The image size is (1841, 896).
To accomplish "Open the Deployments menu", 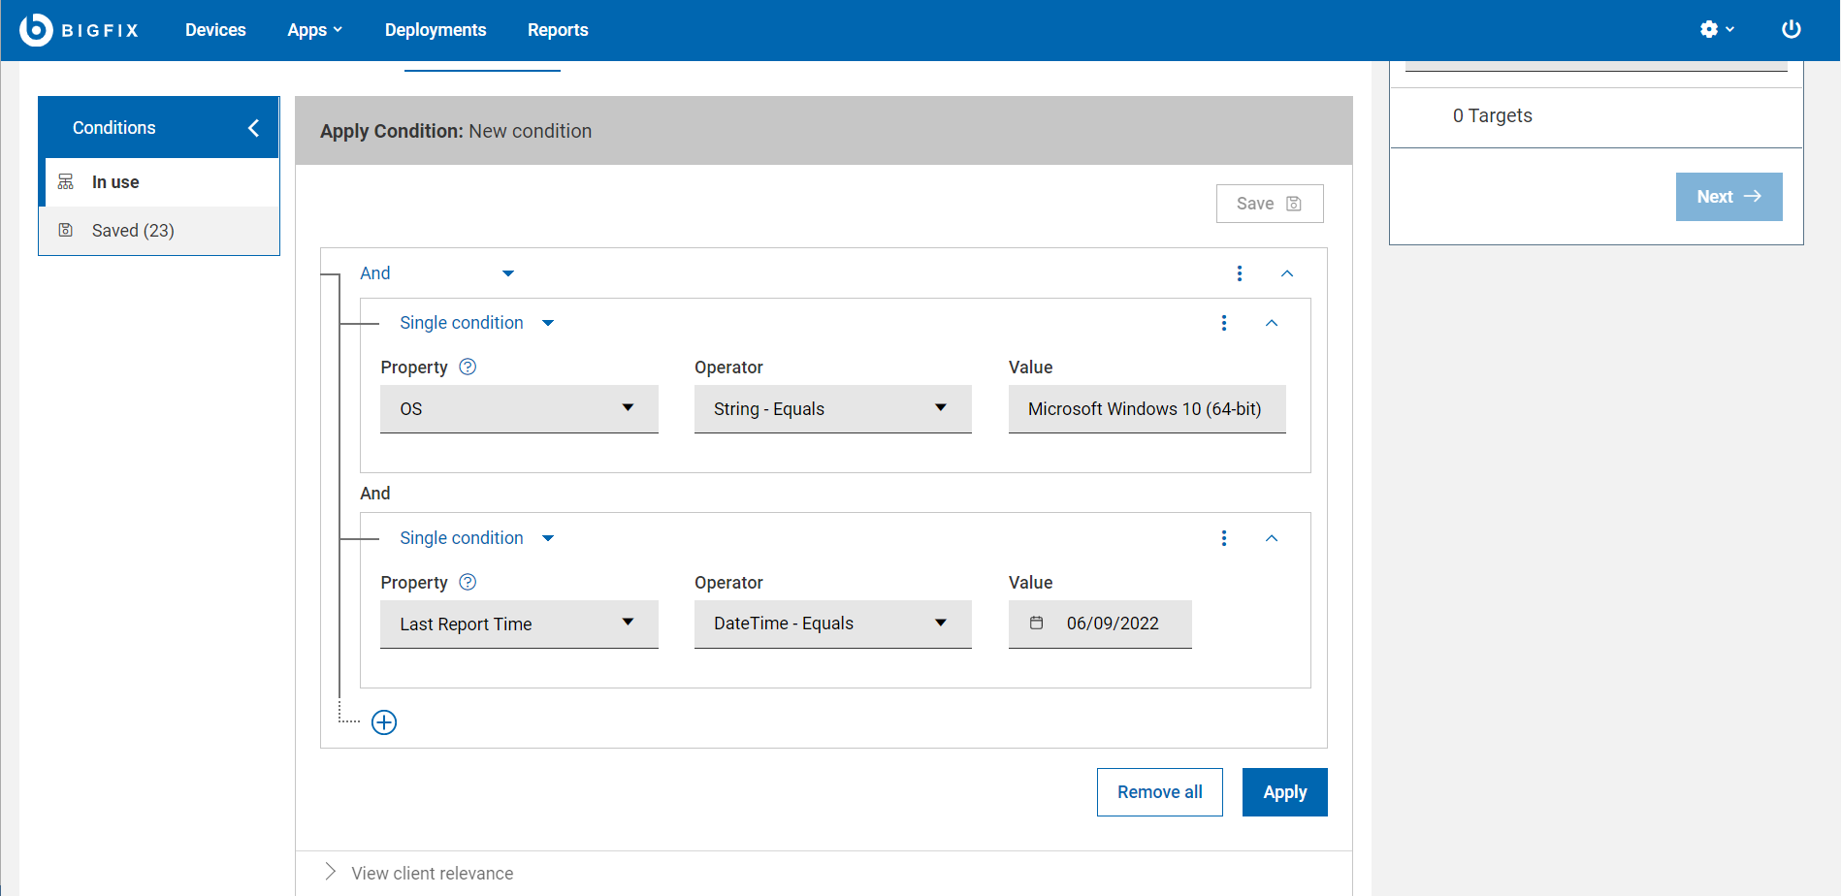I will pos(436,30).
